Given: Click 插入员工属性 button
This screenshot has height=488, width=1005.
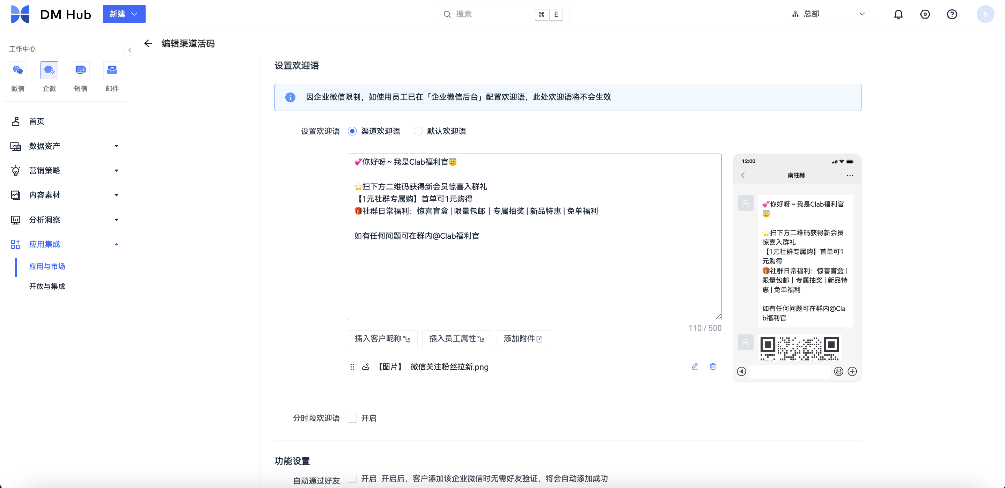Looking at the screenshot, I should pos(457,339).
